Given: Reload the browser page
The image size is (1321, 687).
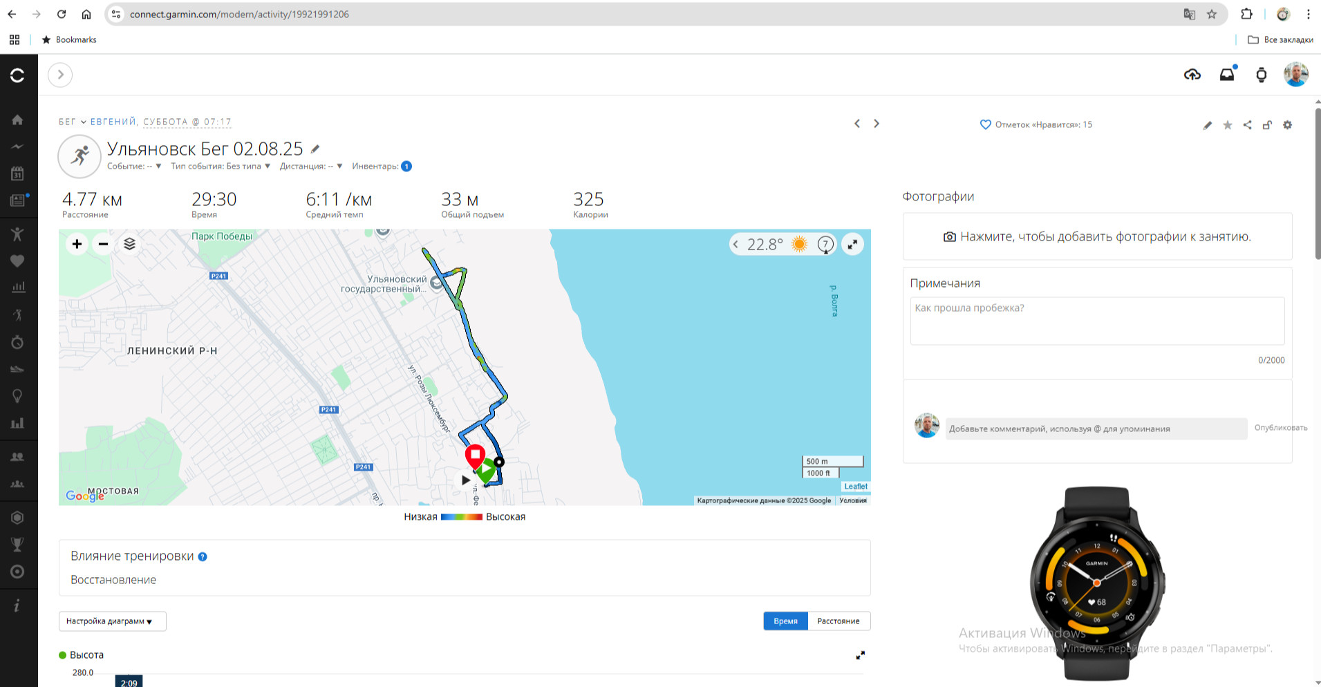Looking at the screenshot, I should click(x=62, y=14).
